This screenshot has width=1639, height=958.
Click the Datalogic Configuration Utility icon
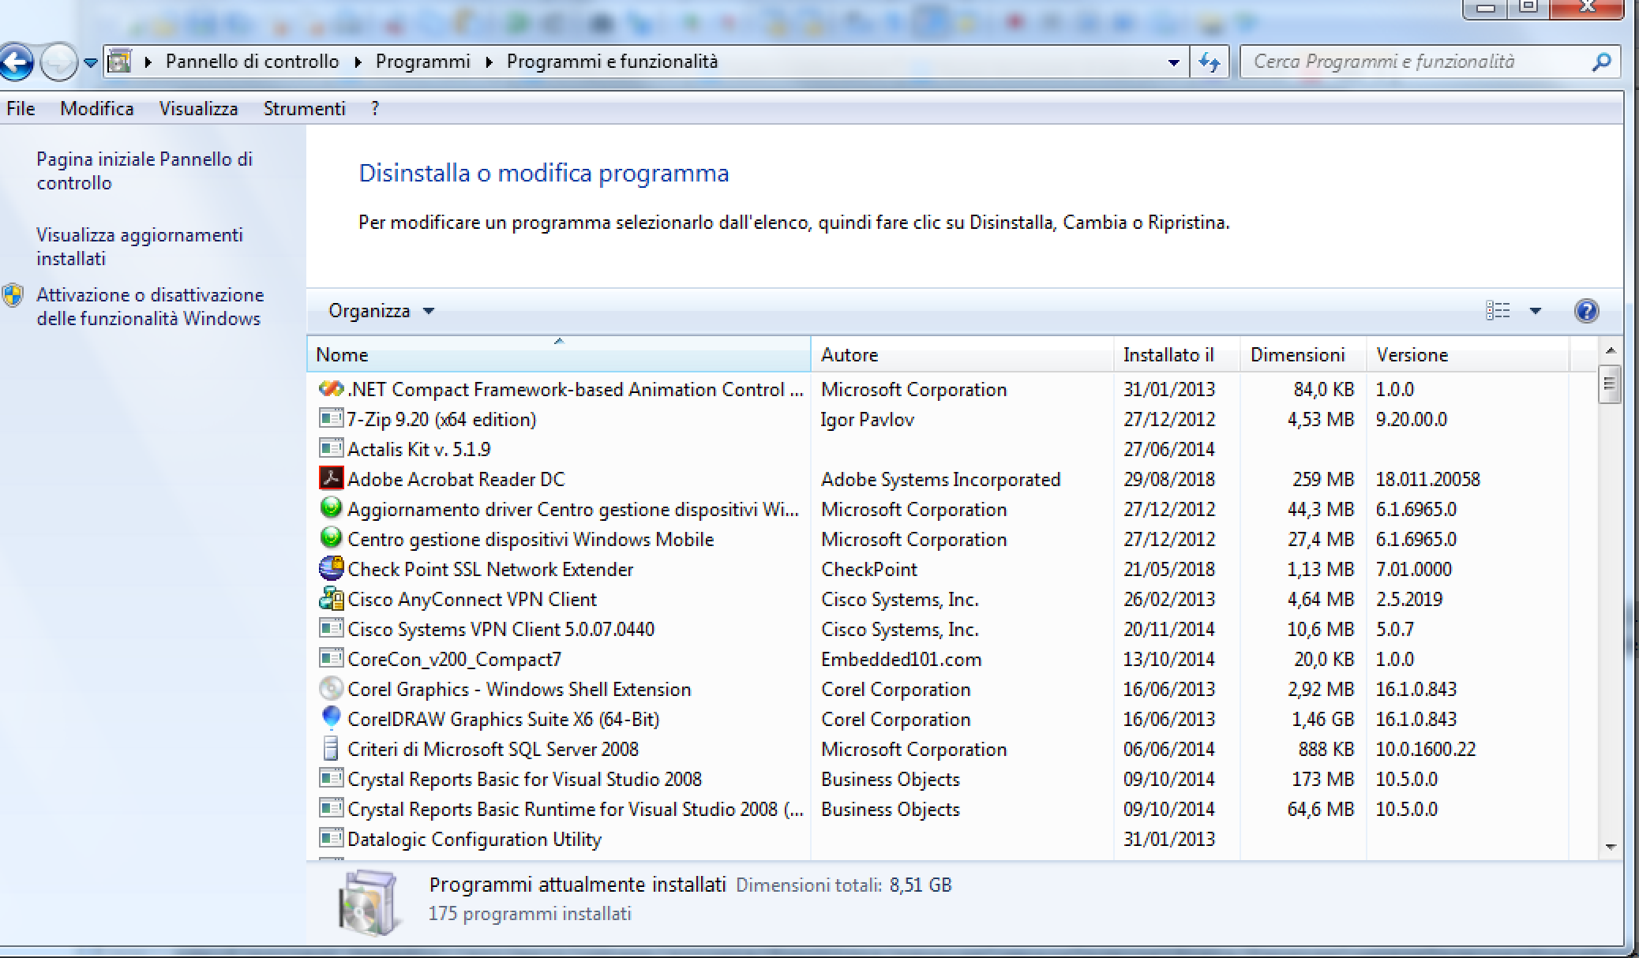click(331, 838)
